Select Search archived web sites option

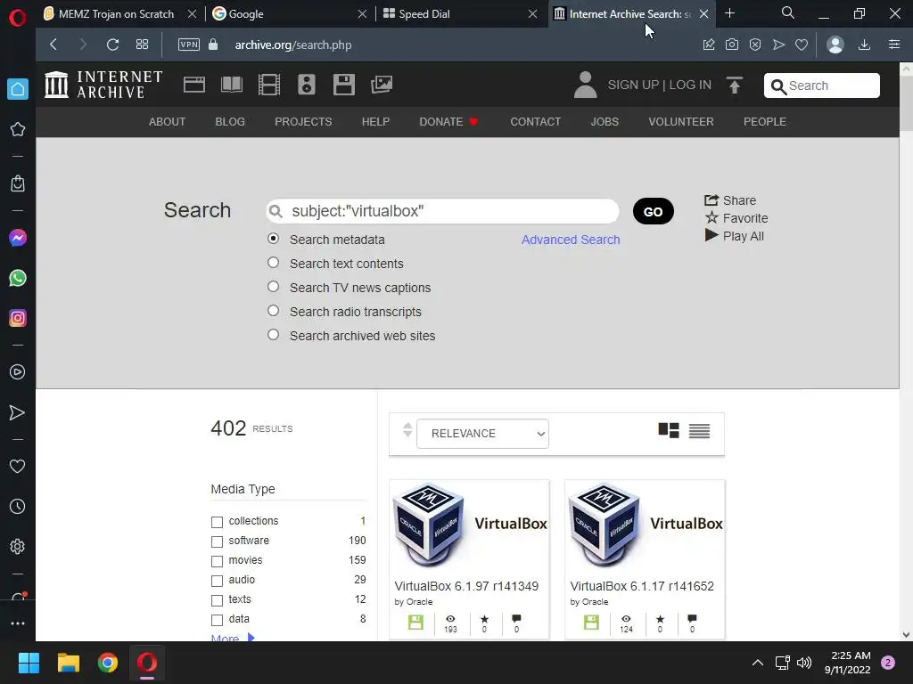(x=273, y=335)
